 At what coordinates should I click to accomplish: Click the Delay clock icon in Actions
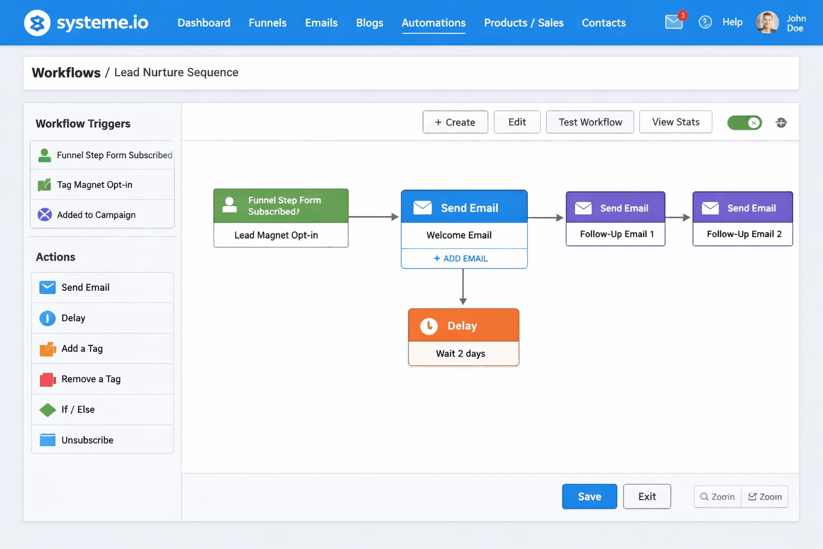pos(47,318)
